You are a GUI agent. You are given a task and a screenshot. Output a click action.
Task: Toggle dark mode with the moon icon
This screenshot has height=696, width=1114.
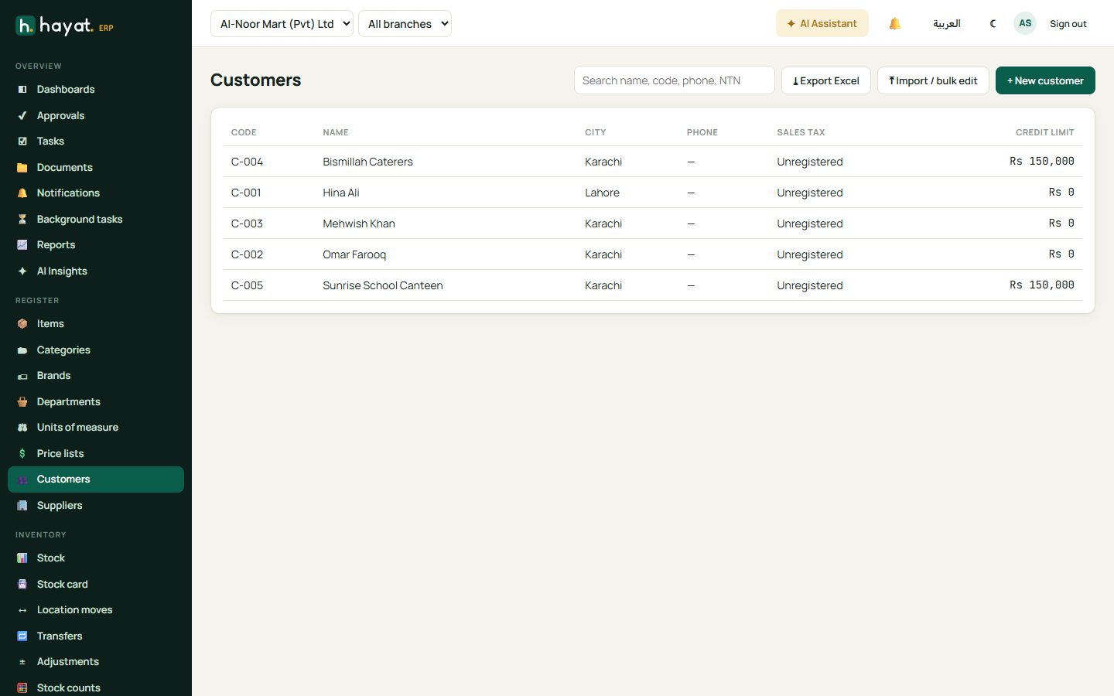[x=993, y=24]
